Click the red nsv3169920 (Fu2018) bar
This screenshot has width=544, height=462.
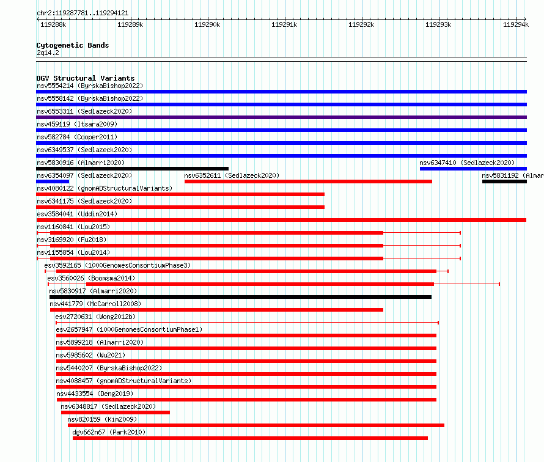tap(216, 246)
